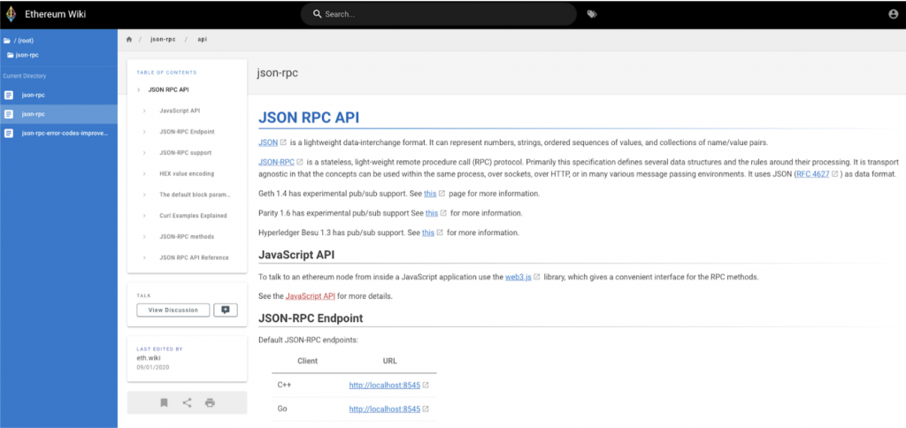Screen dimensions: 906x428
Task: Open the tags browse icon
Action: (592, 14)
